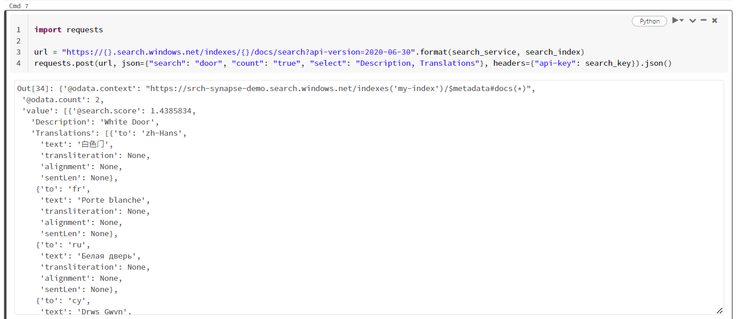Click the '@odata.count': 2 output line

[63, 99]
